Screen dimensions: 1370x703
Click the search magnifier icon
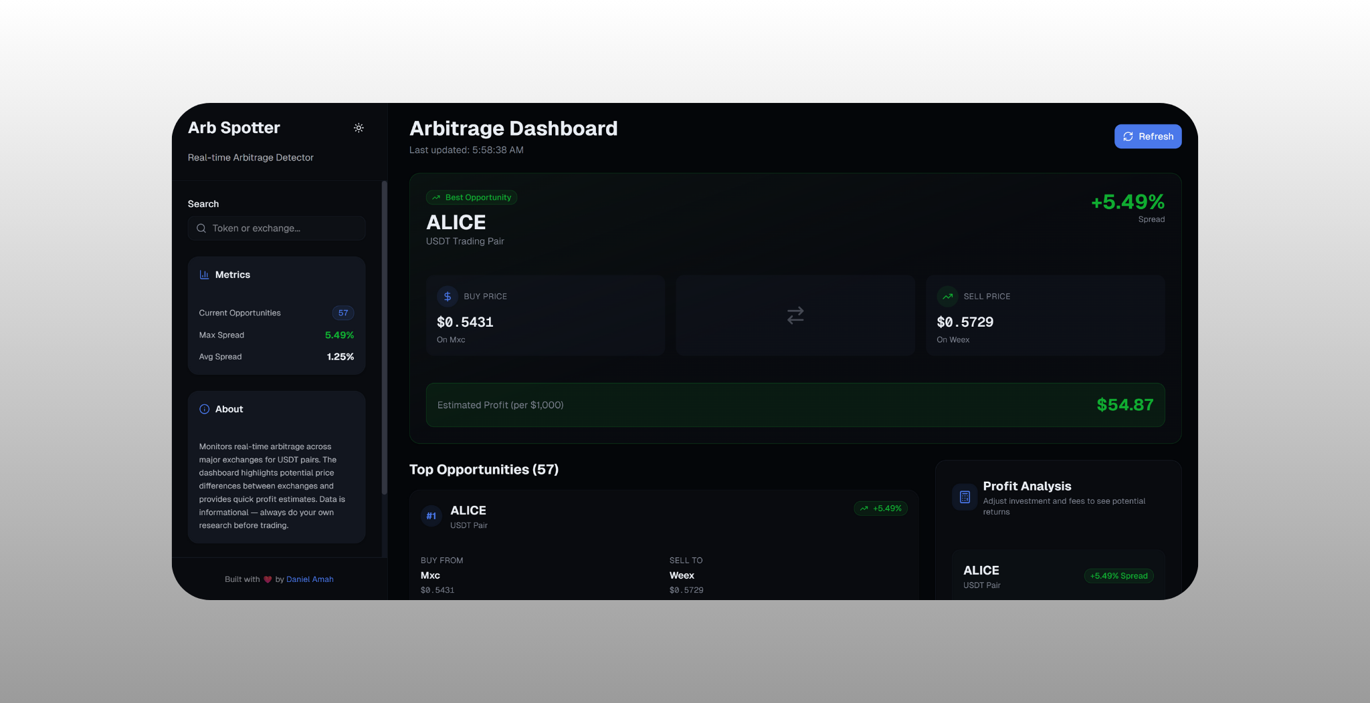201,229
